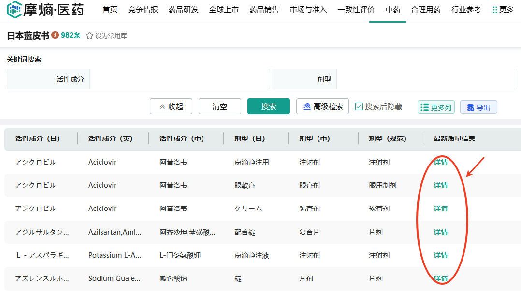Image resolution: width=521 pixels, height=291 pixels.
Task: Clear filters with 清空 button
Action: 220,107
